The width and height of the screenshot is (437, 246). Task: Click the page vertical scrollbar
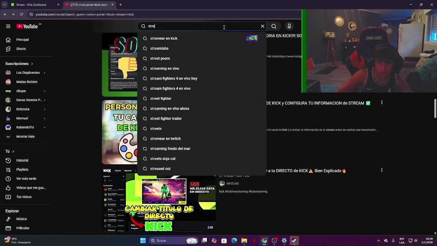[435, 108]
